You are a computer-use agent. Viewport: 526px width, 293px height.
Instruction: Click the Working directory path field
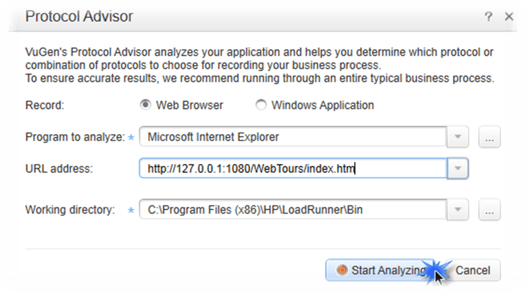tap(293, 209)
